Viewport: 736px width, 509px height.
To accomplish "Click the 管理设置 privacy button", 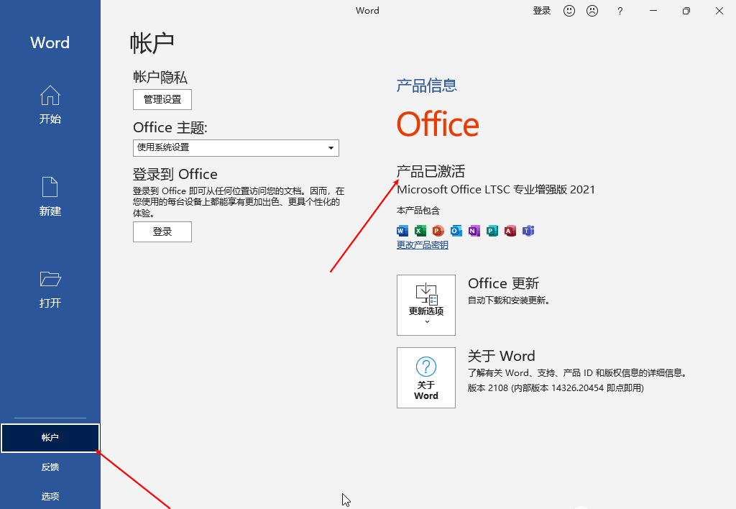I will coord(162,99).
